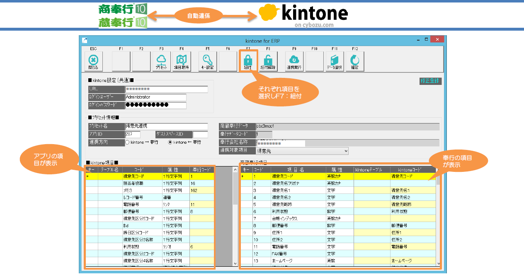
Task: Select レコード番号 row in kintone table
Action: coord(150,197)
